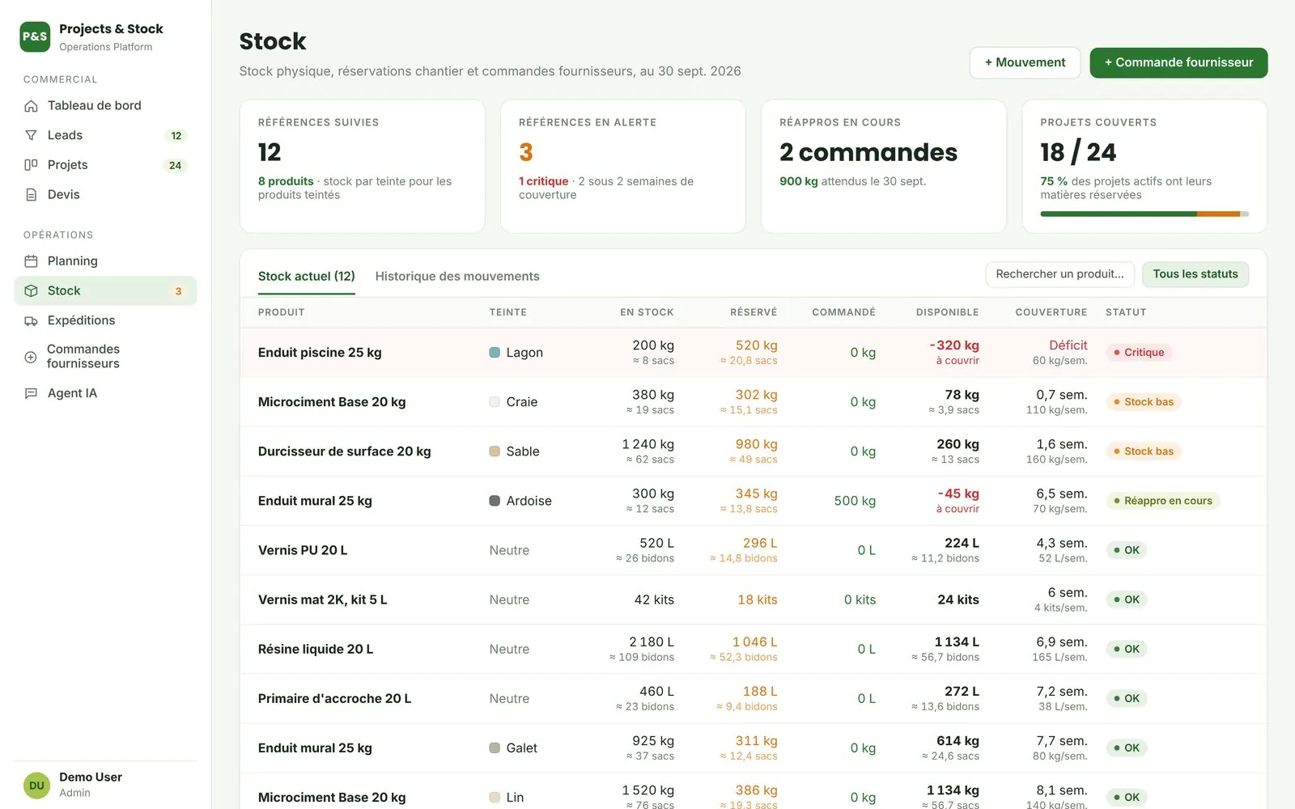Click the Devis document icon

click(x=31, y=195)
